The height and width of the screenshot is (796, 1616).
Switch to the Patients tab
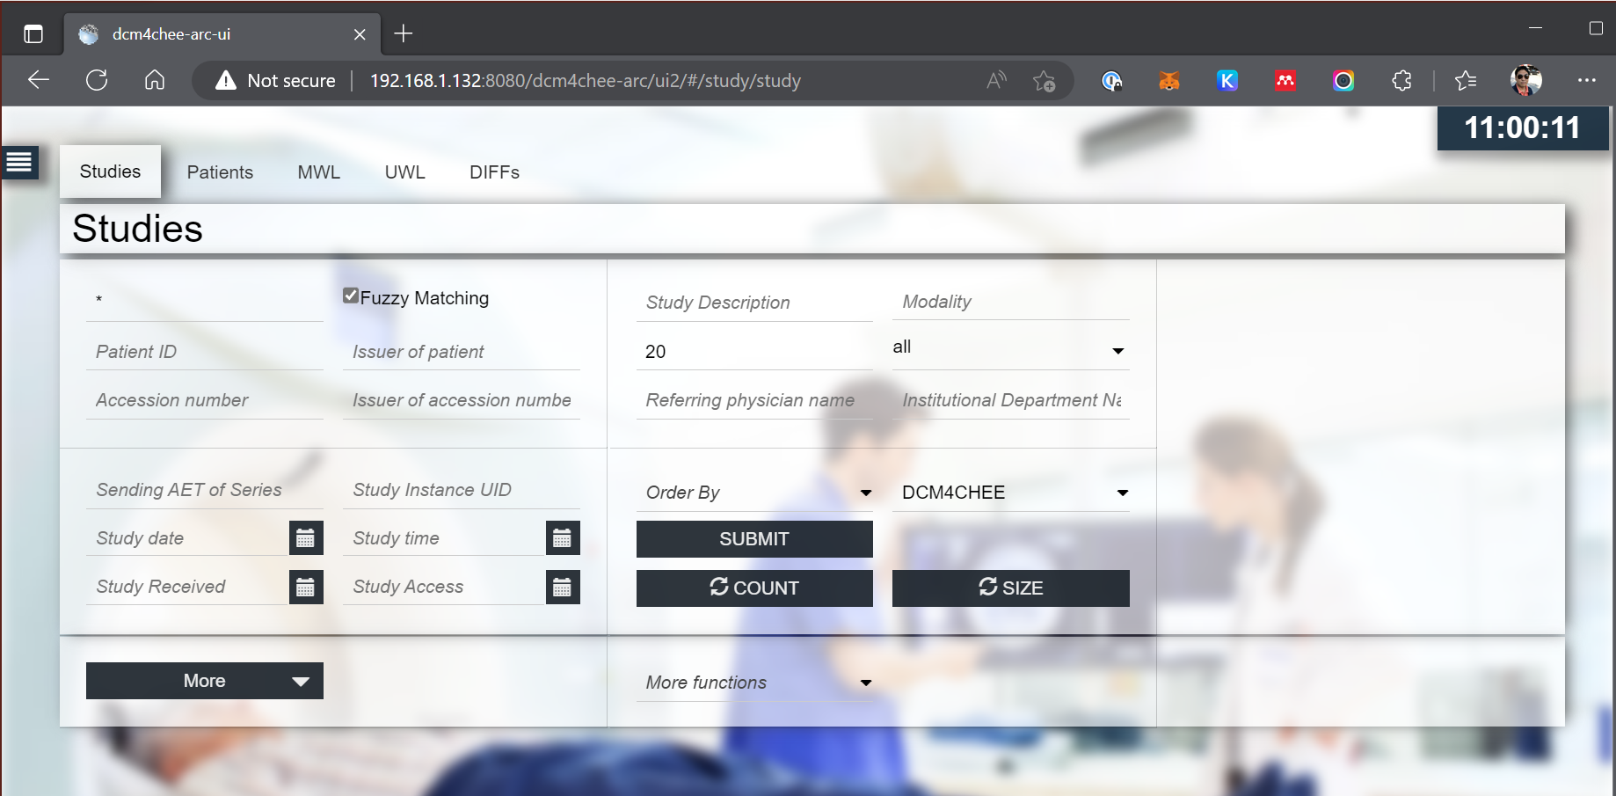220,172
